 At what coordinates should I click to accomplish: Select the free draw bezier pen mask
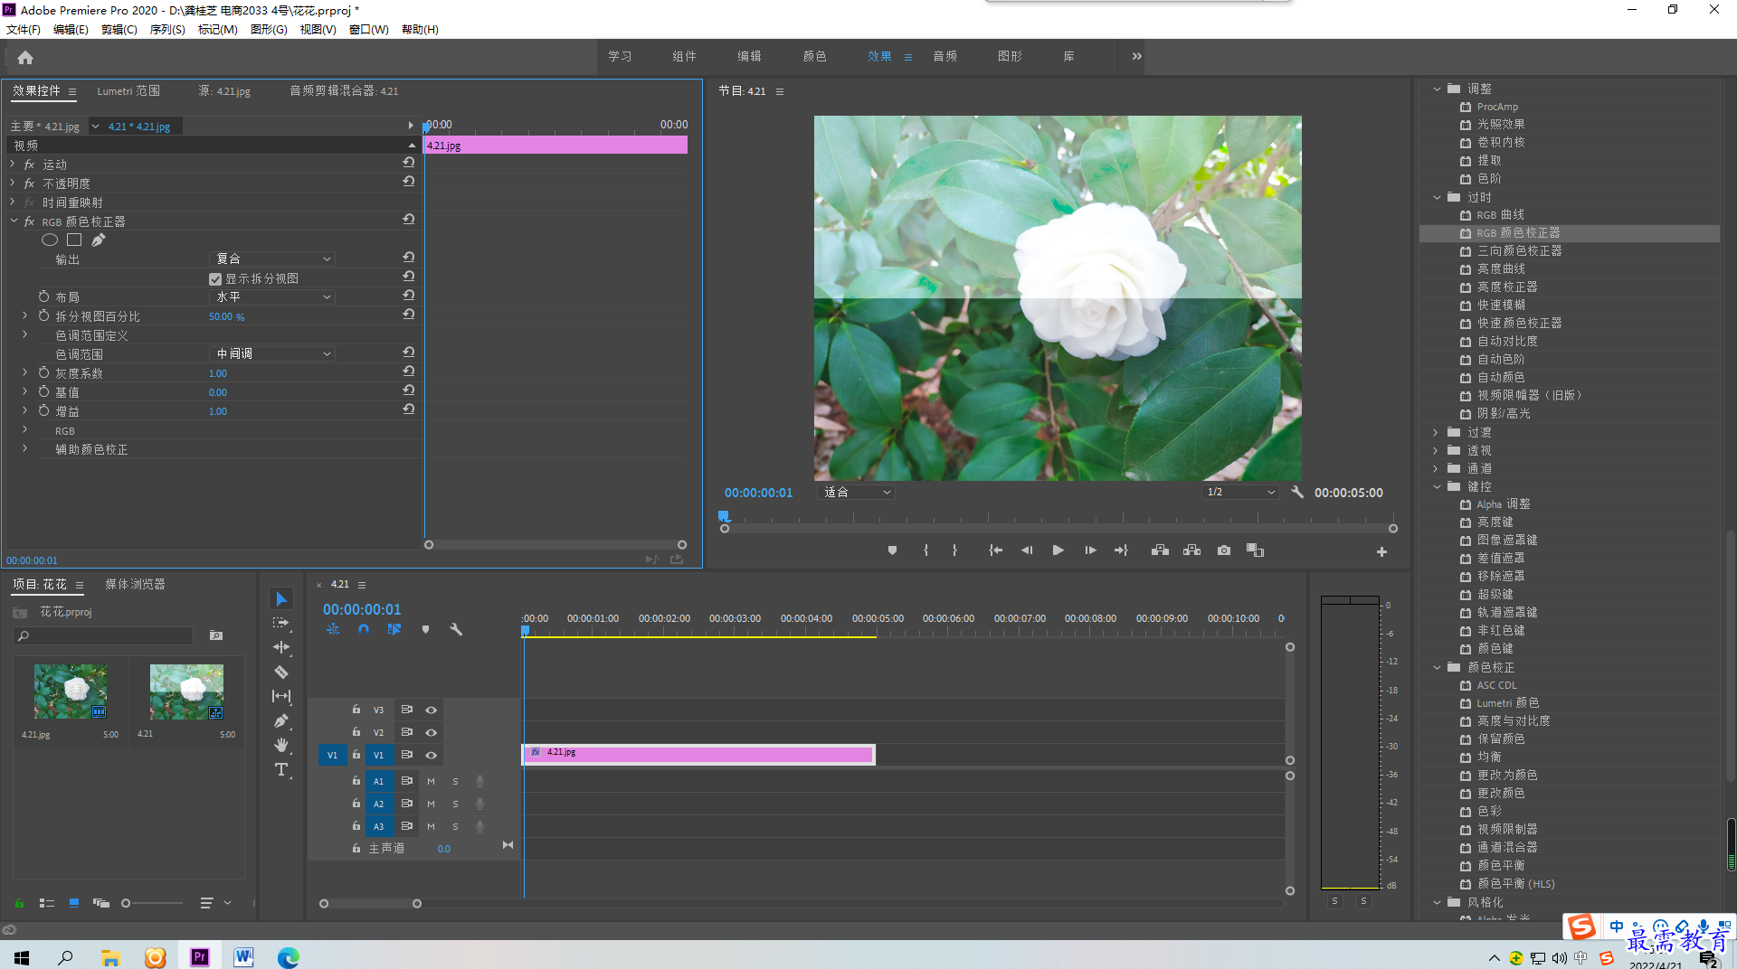tap(99, 240)
